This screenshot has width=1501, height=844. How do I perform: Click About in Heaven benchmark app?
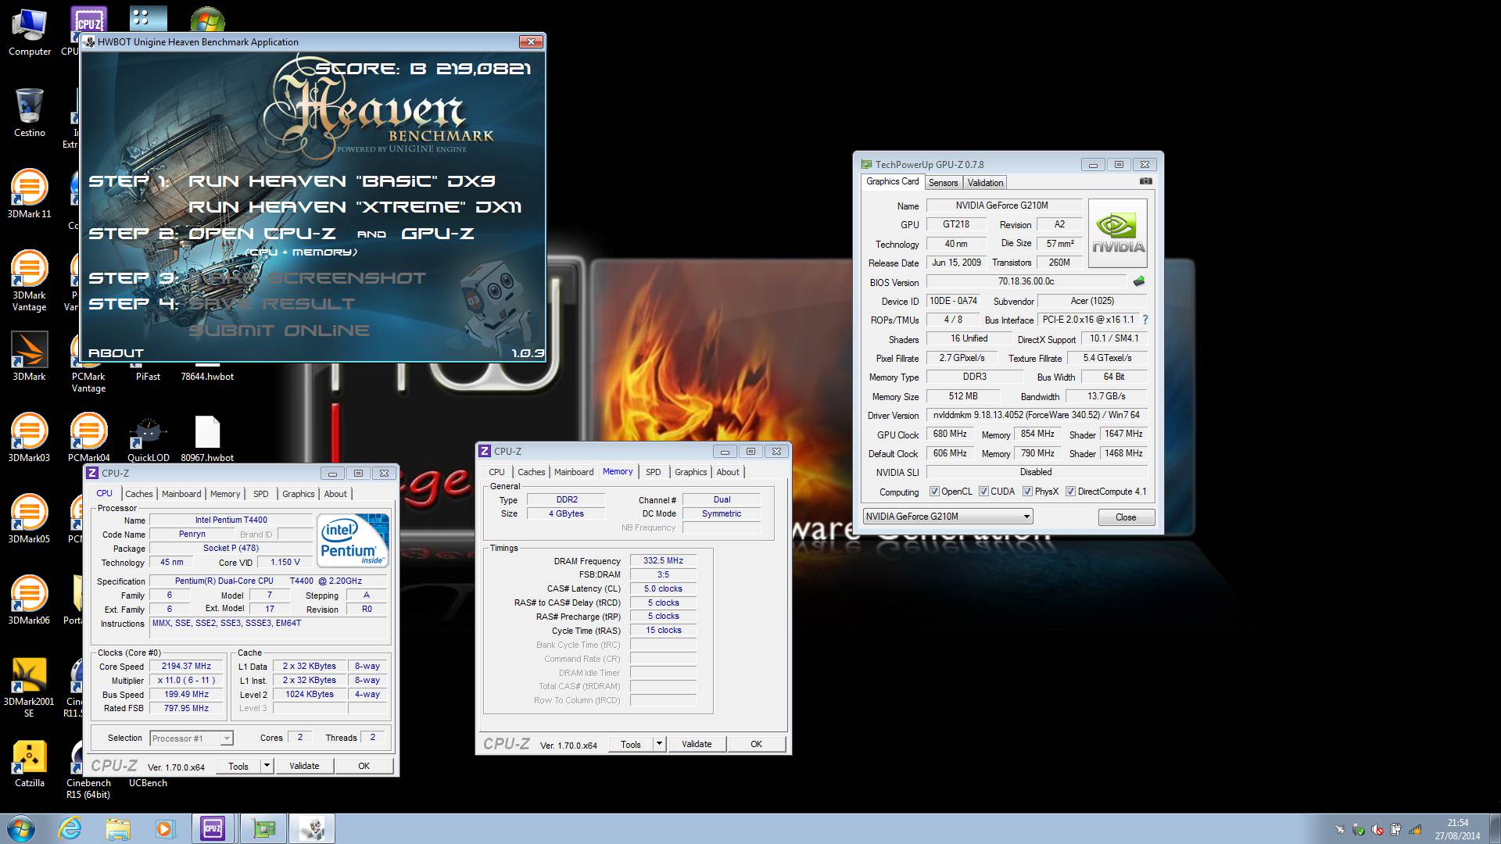point(116,353)
